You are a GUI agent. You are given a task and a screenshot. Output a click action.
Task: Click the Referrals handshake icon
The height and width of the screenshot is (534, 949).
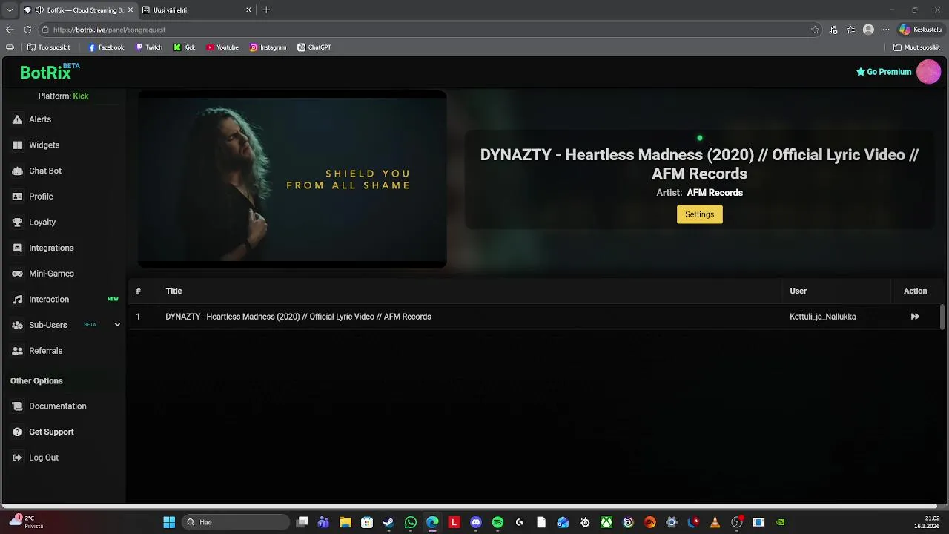pyautogui.click(x=17, y=351)
